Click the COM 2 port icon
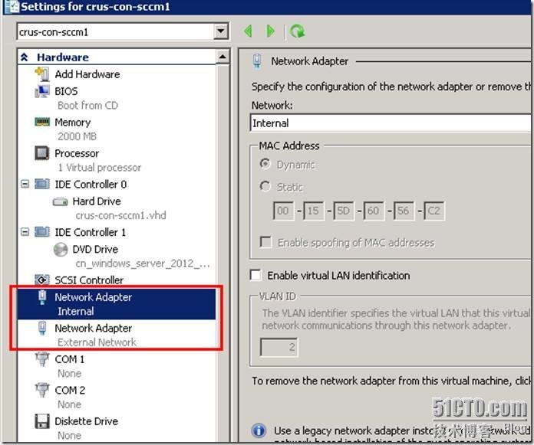This screenshot has width=534, height=445. pyautogui.click(x=42, y=390)
